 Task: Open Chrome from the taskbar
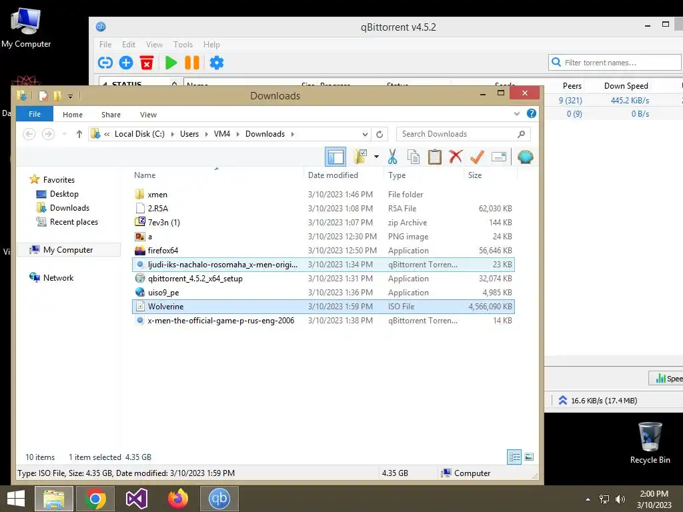click(x=95, y=499)
